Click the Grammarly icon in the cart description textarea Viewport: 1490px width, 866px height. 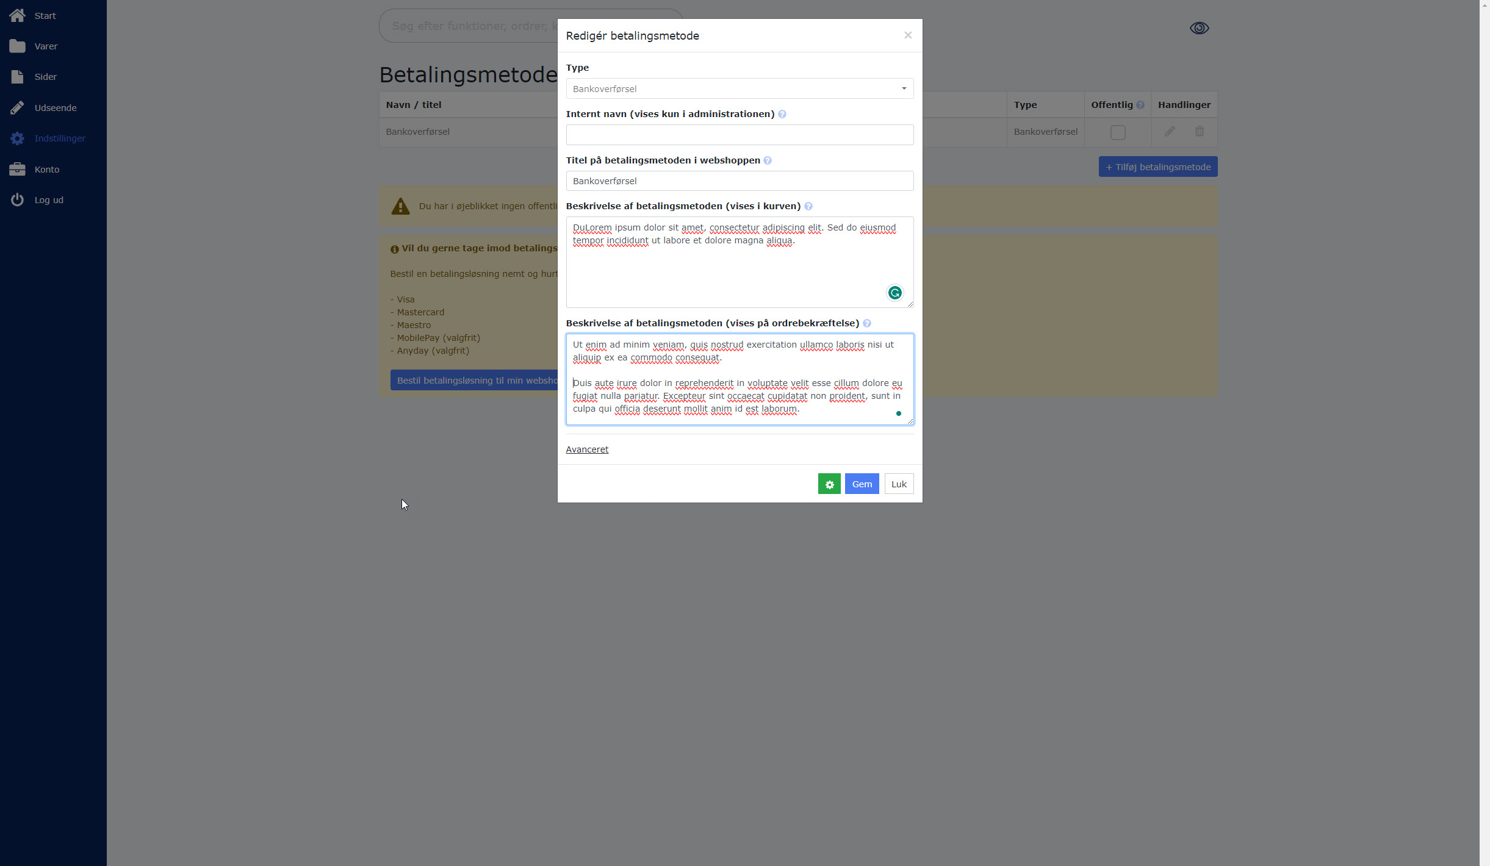pyautogui.click(x=894, y=293)
